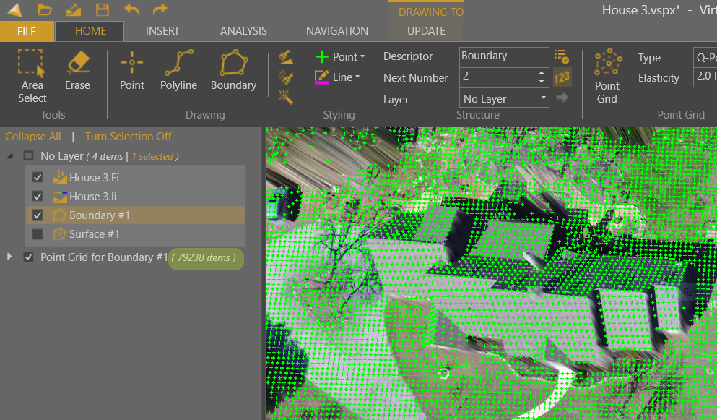717x420 pixels.
Task: Activate the Area Select tool
Action: pos(32,77)
